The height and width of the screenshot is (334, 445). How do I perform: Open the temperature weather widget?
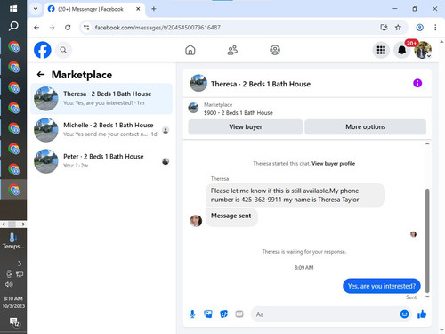(x=13, y=241)
